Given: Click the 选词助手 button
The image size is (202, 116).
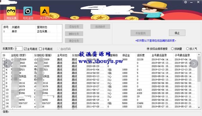Looking at the screenshot, I should coord(100,27).
